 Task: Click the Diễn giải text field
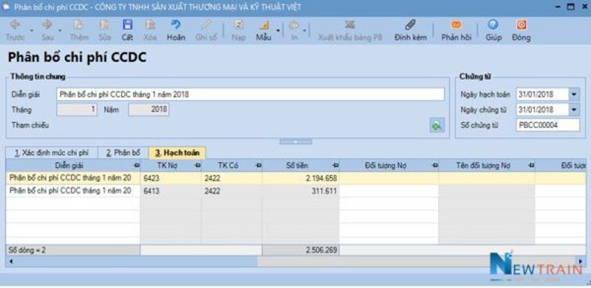click(x=250, y=94)
